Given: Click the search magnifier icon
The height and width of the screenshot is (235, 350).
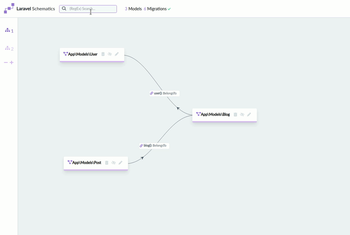Looking at the screenshot, I should [64, 9].
